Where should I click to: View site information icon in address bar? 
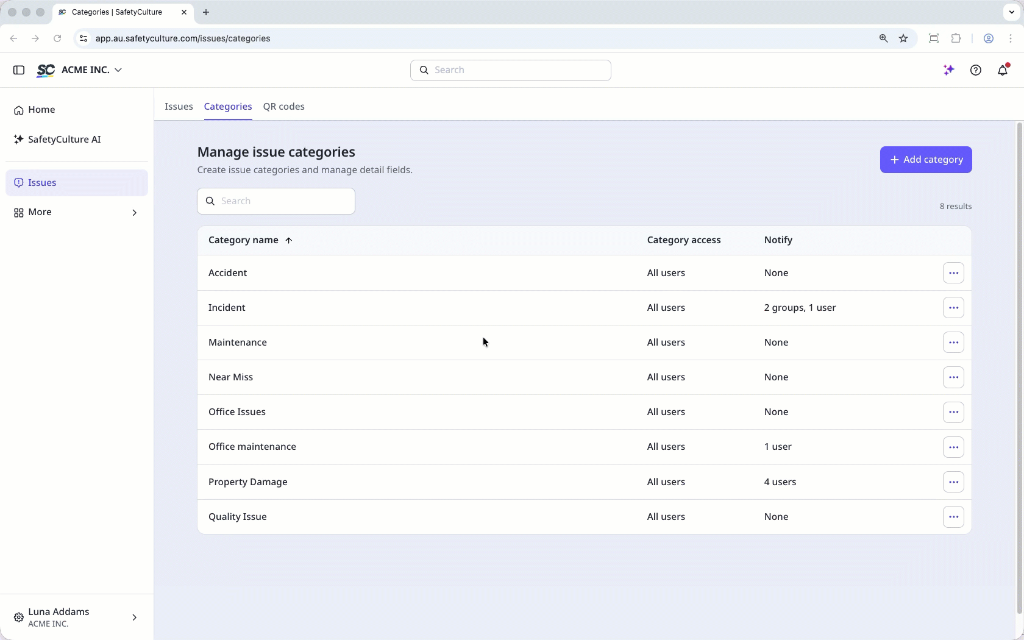pyautogui.click(x=84, y=38)
